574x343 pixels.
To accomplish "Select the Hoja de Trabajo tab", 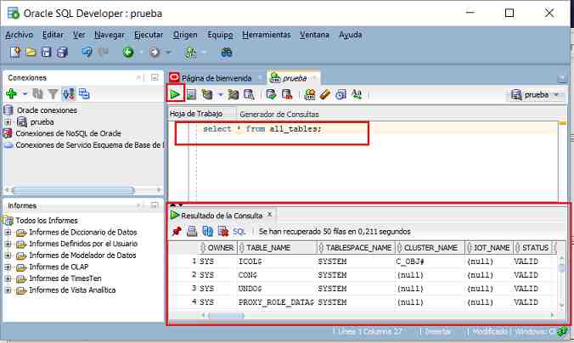I will tap(196, 114).
